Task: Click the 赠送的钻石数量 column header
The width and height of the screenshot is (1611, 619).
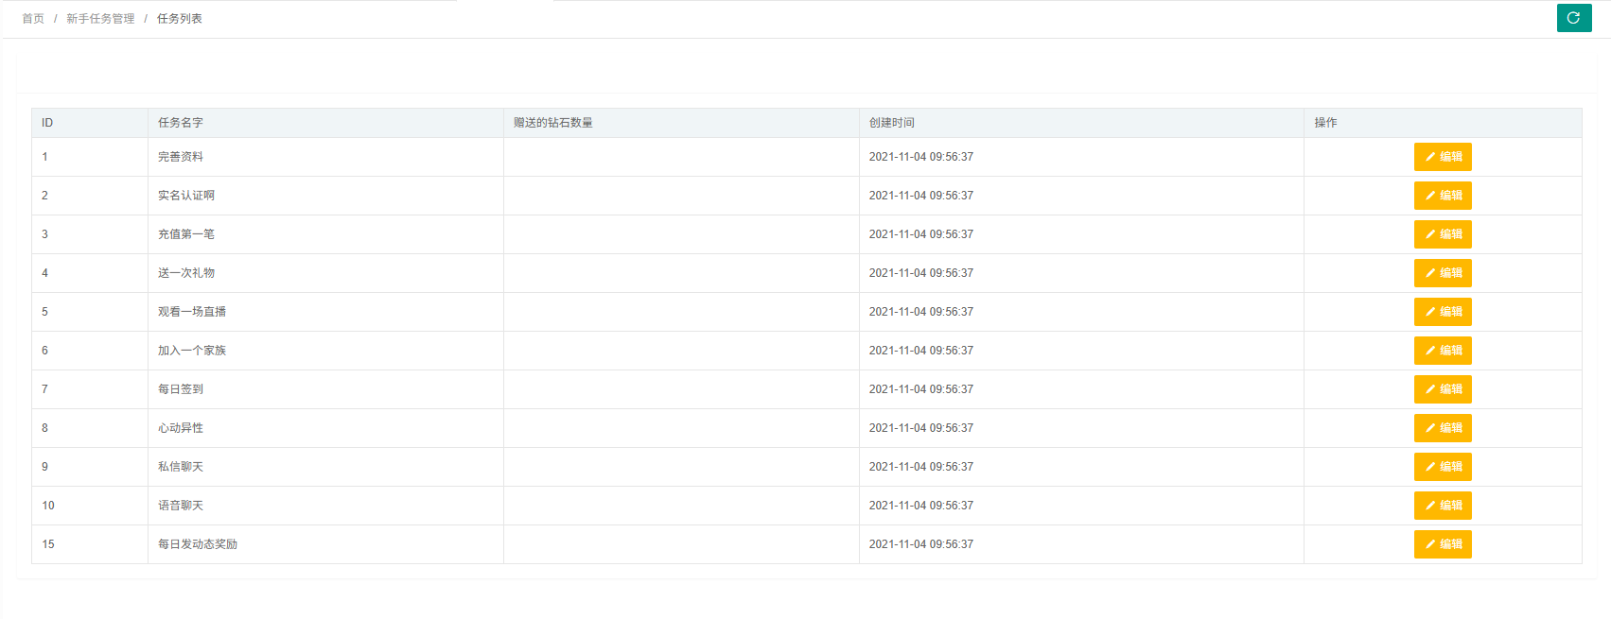Action: pos(553,123)
